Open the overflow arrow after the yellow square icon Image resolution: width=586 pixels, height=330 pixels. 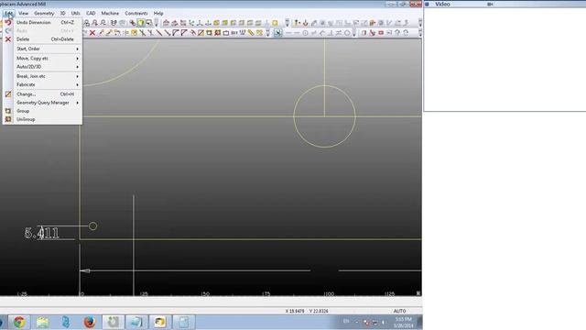(287, 23)
